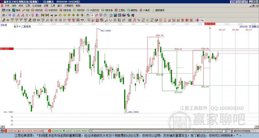Viewport: 259px width, 138px height.
Task: Select the red pen drawing tool
Action: click(4, 20)
